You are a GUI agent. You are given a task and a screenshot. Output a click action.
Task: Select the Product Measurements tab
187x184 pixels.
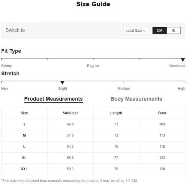tap(53, 99)
